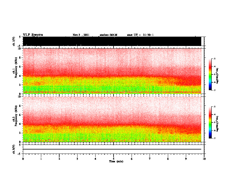Click the time axis tick label '2'

click(x=59, y=159)
